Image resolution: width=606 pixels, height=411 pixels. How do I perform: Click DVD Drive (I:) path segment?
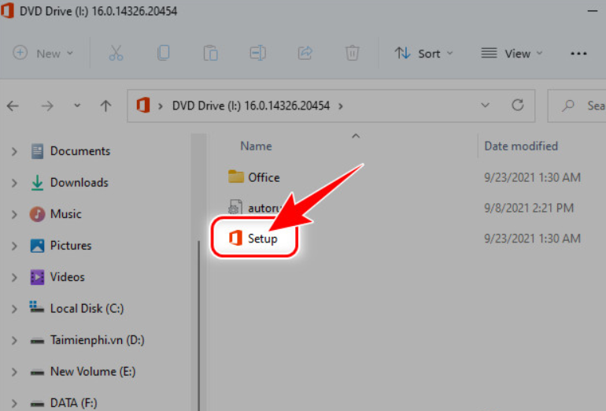(x=251, y=106)
